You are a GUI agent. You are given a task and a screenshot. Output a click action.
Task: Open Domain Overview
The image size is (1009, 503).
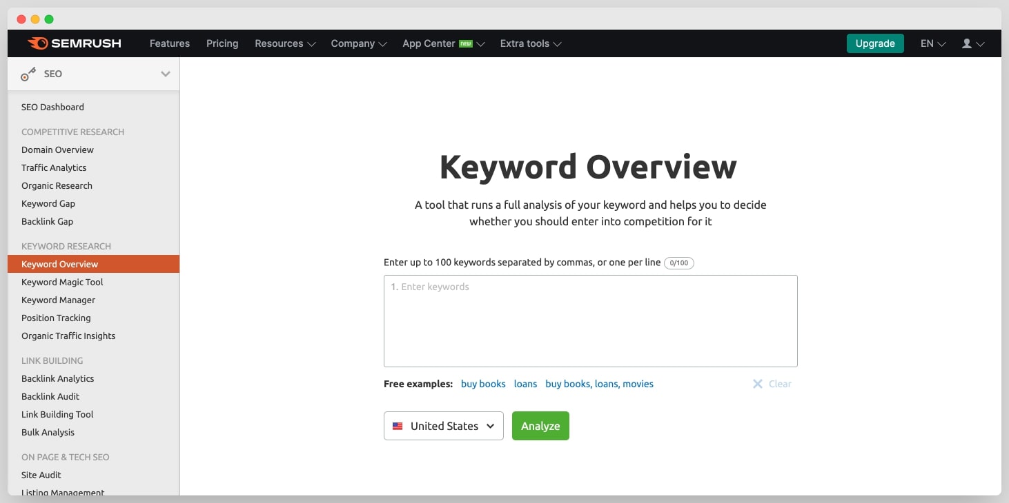click(x=57, y=150)
